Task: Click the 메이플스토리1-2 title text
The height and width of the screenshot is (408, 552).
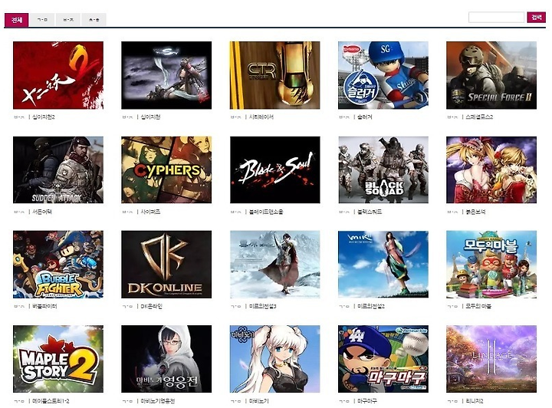Action: pos(51,401)
